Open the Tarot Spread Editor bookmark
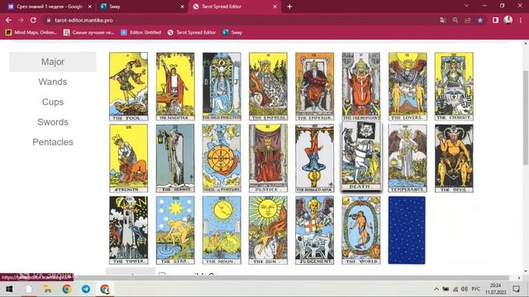The width and height of the screenshot is (529, 297). tap(191, 32)
